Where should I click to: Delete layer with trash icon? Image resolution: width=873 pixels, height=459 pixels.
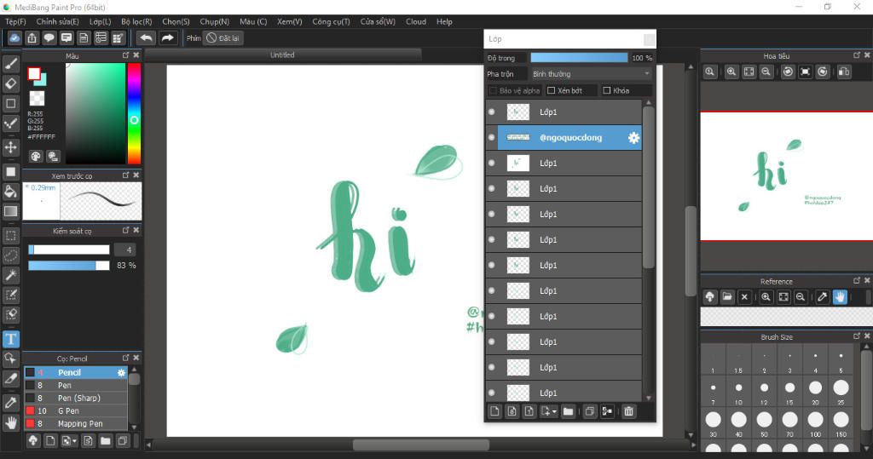tap(628, 411)
